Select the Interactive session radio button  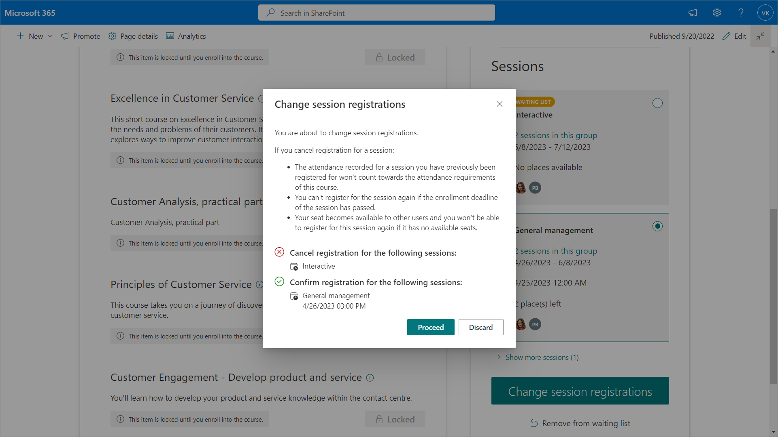[657, 103]
